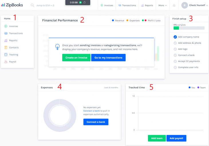Click the Jump to search field
Image resolution: width=209 pixels, height=146 pixels.
pyautogui.click(x=45, y=5)
